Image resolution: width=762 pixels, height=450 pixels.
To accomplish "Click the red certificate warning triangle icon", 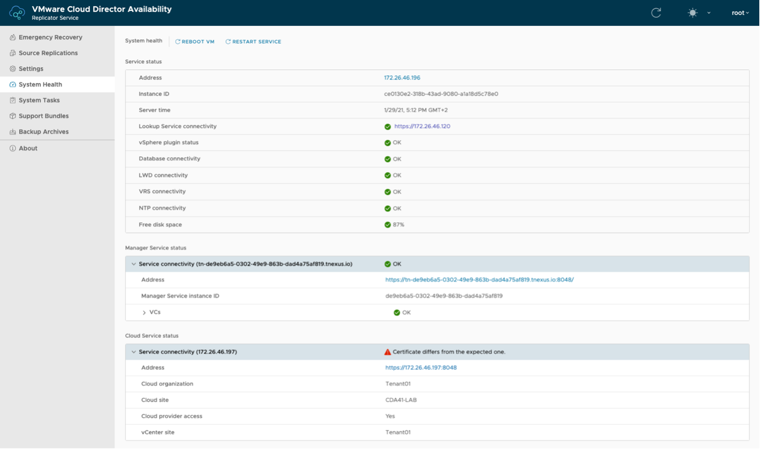I will 388,352.
